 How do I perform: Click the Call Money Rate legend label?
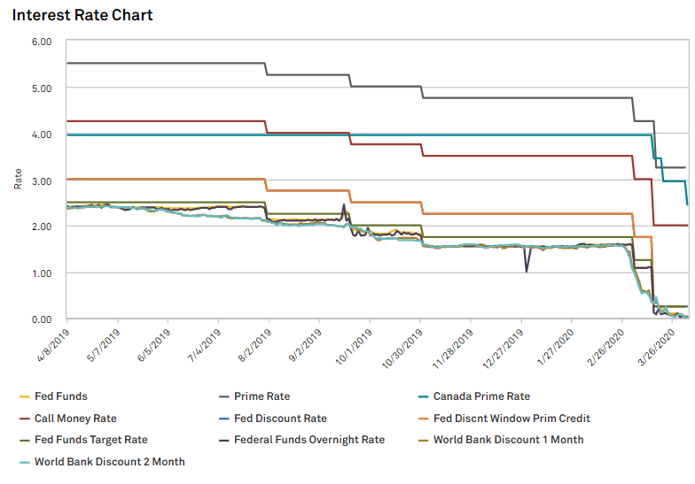click(x=76, y=419)
